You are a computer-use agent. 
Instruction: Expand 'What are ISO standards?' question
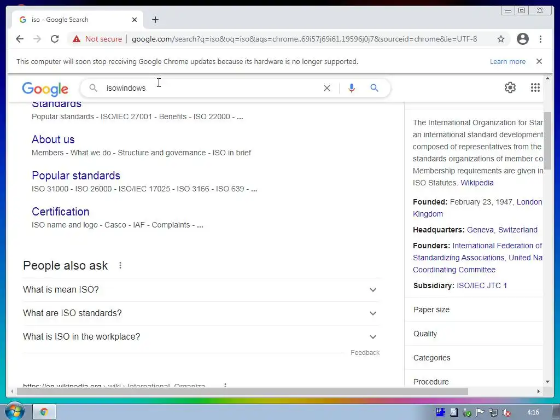(x=200, y=313)
